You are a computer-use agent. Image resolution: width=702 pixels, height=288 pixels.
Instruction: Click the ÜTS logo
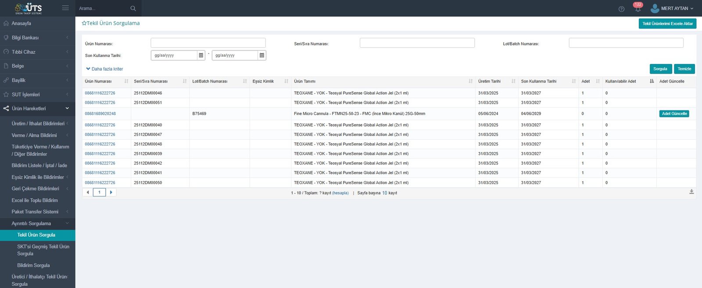point(29,8)
